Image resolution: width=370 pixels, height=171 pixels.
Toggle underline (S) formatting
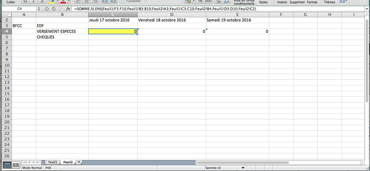pos(42,1)
